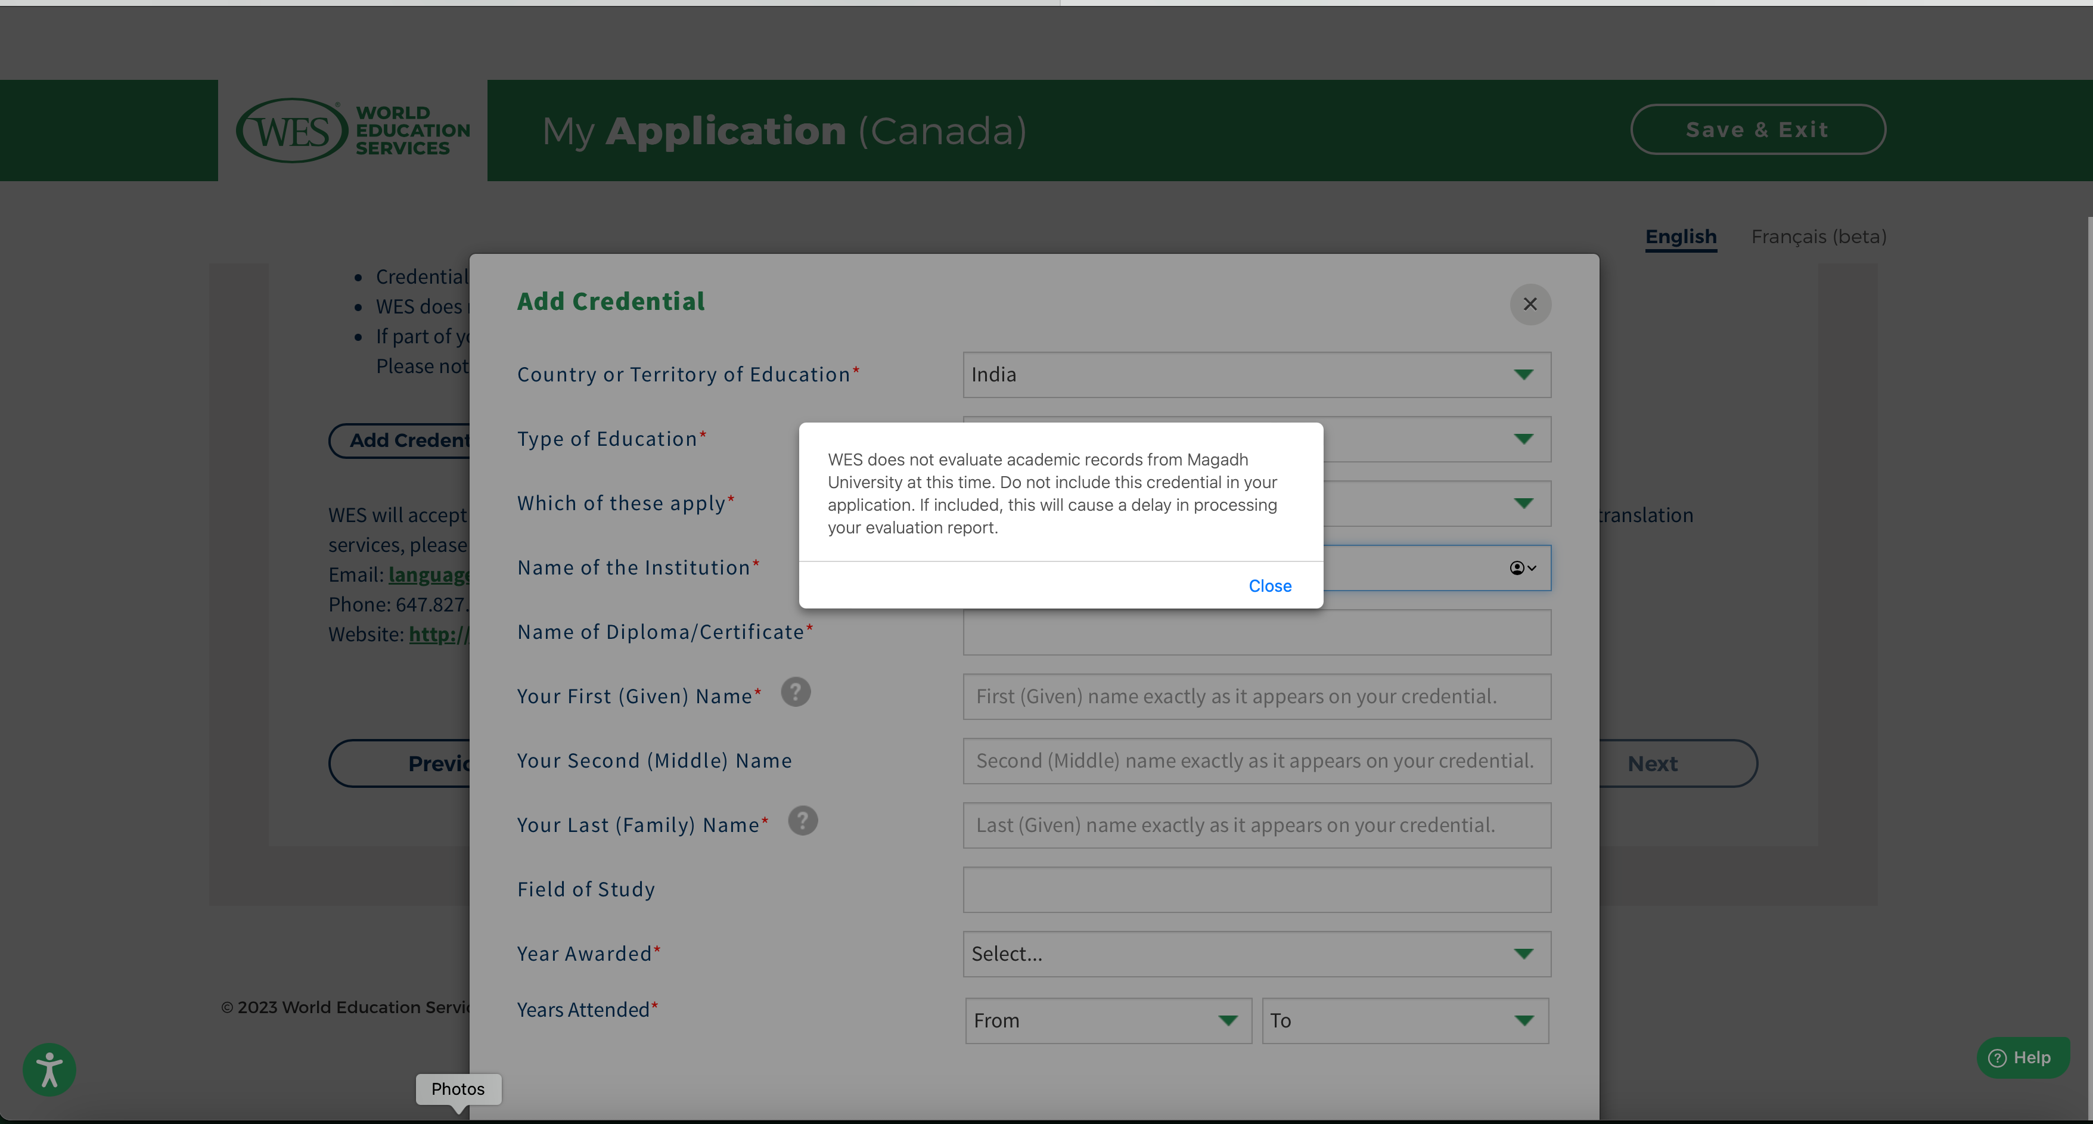This screenshot has width=2093, height=1124.
Task: Close the Magadh University warning dialog
Action: 1269,585
